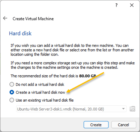140x132 pixels.
Task: Click the label text 'Create a virtual hard disk now'
Action: (40, 92)
